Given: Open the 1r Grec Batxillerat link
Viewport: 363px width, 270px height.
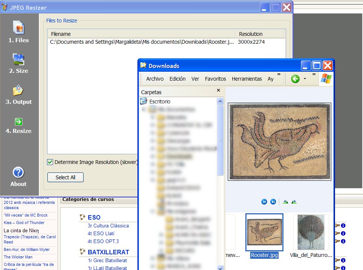Looking at the screenshot, I should click(107, 261).
